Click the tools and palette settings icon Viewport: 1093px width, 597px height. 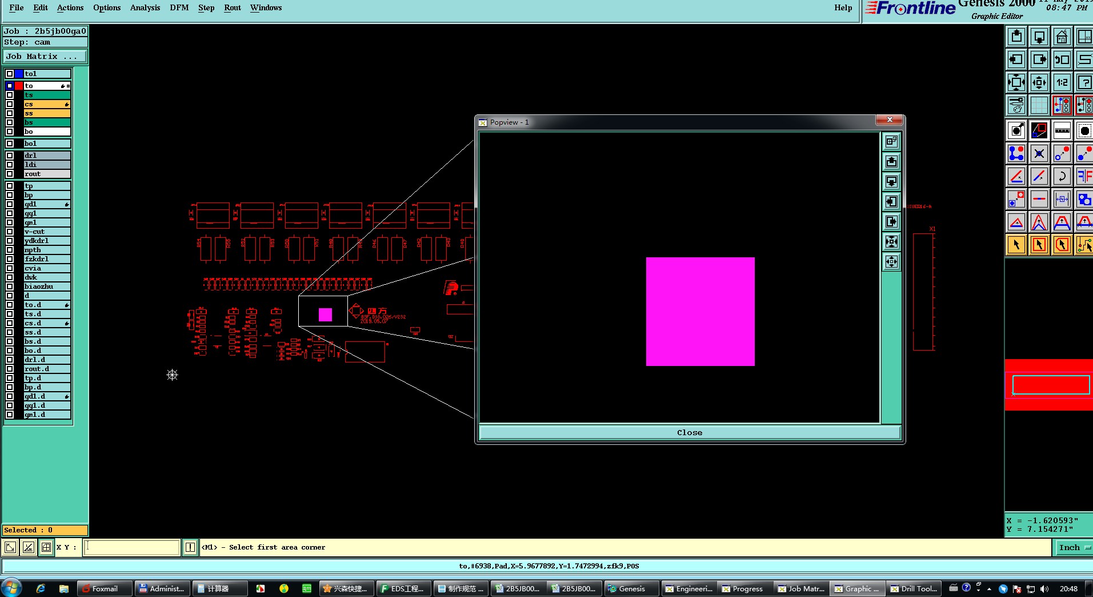point(1016,105)
